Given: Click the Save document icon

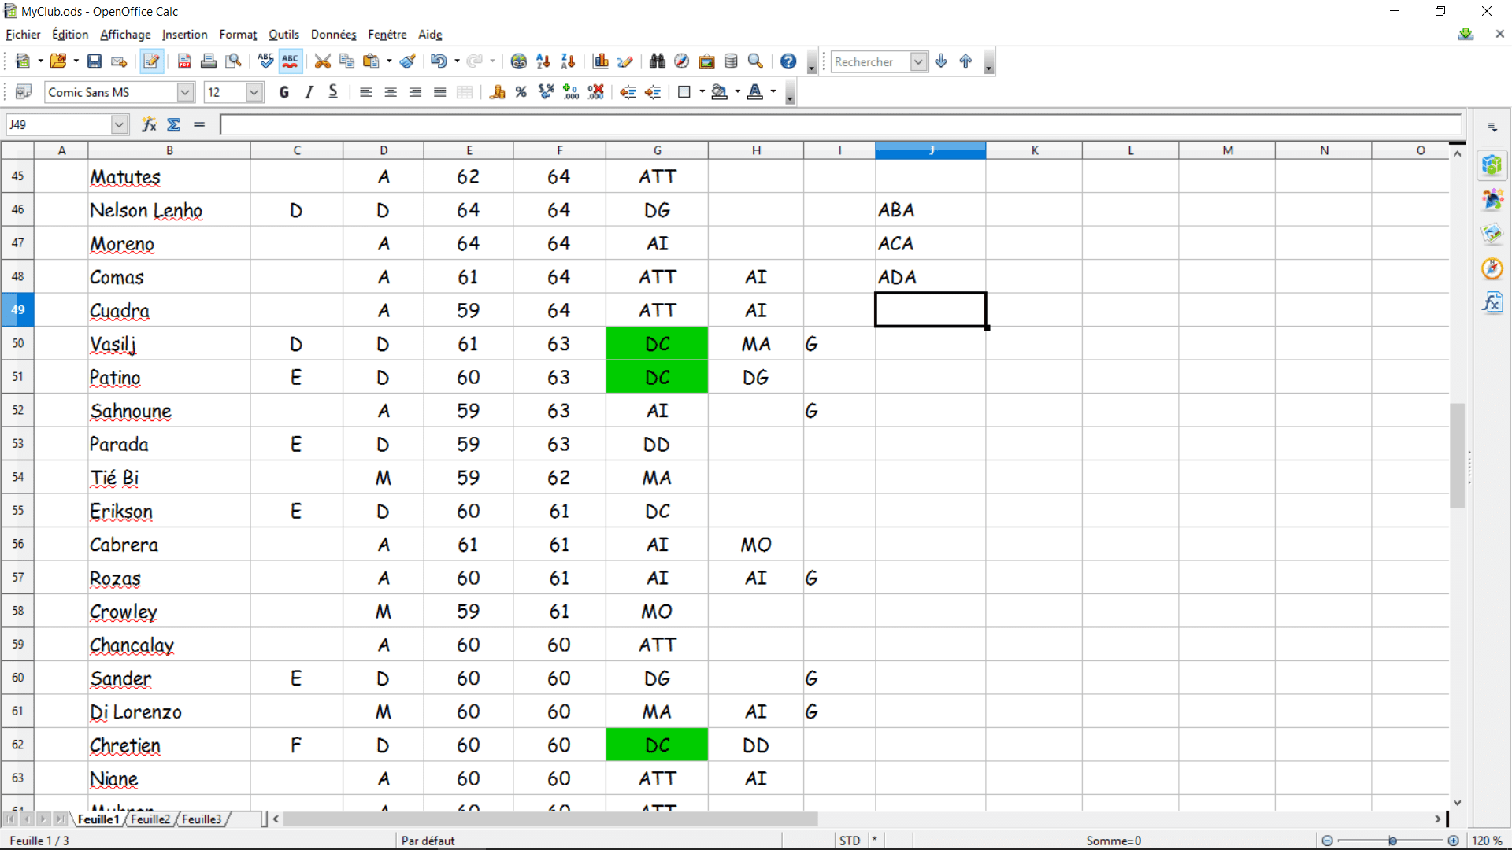Looking at the screenshot, I should click(94, 61).
